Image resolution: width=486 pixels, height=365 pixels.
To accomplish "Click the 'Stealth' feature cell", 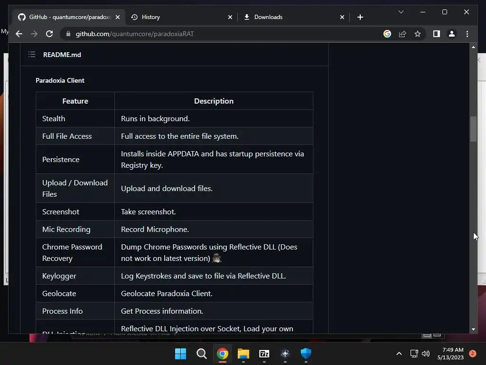I will [75, 118].
